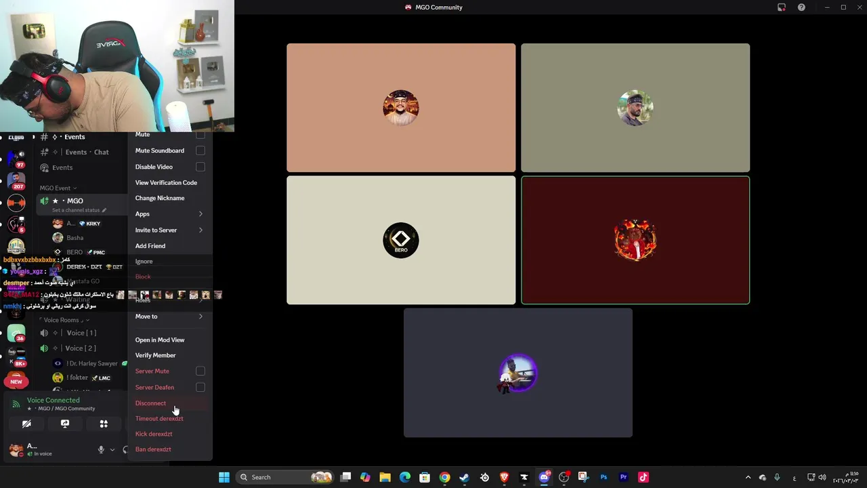
Task: Click MGO / MGO Community connection link
Action: point(66,409)
